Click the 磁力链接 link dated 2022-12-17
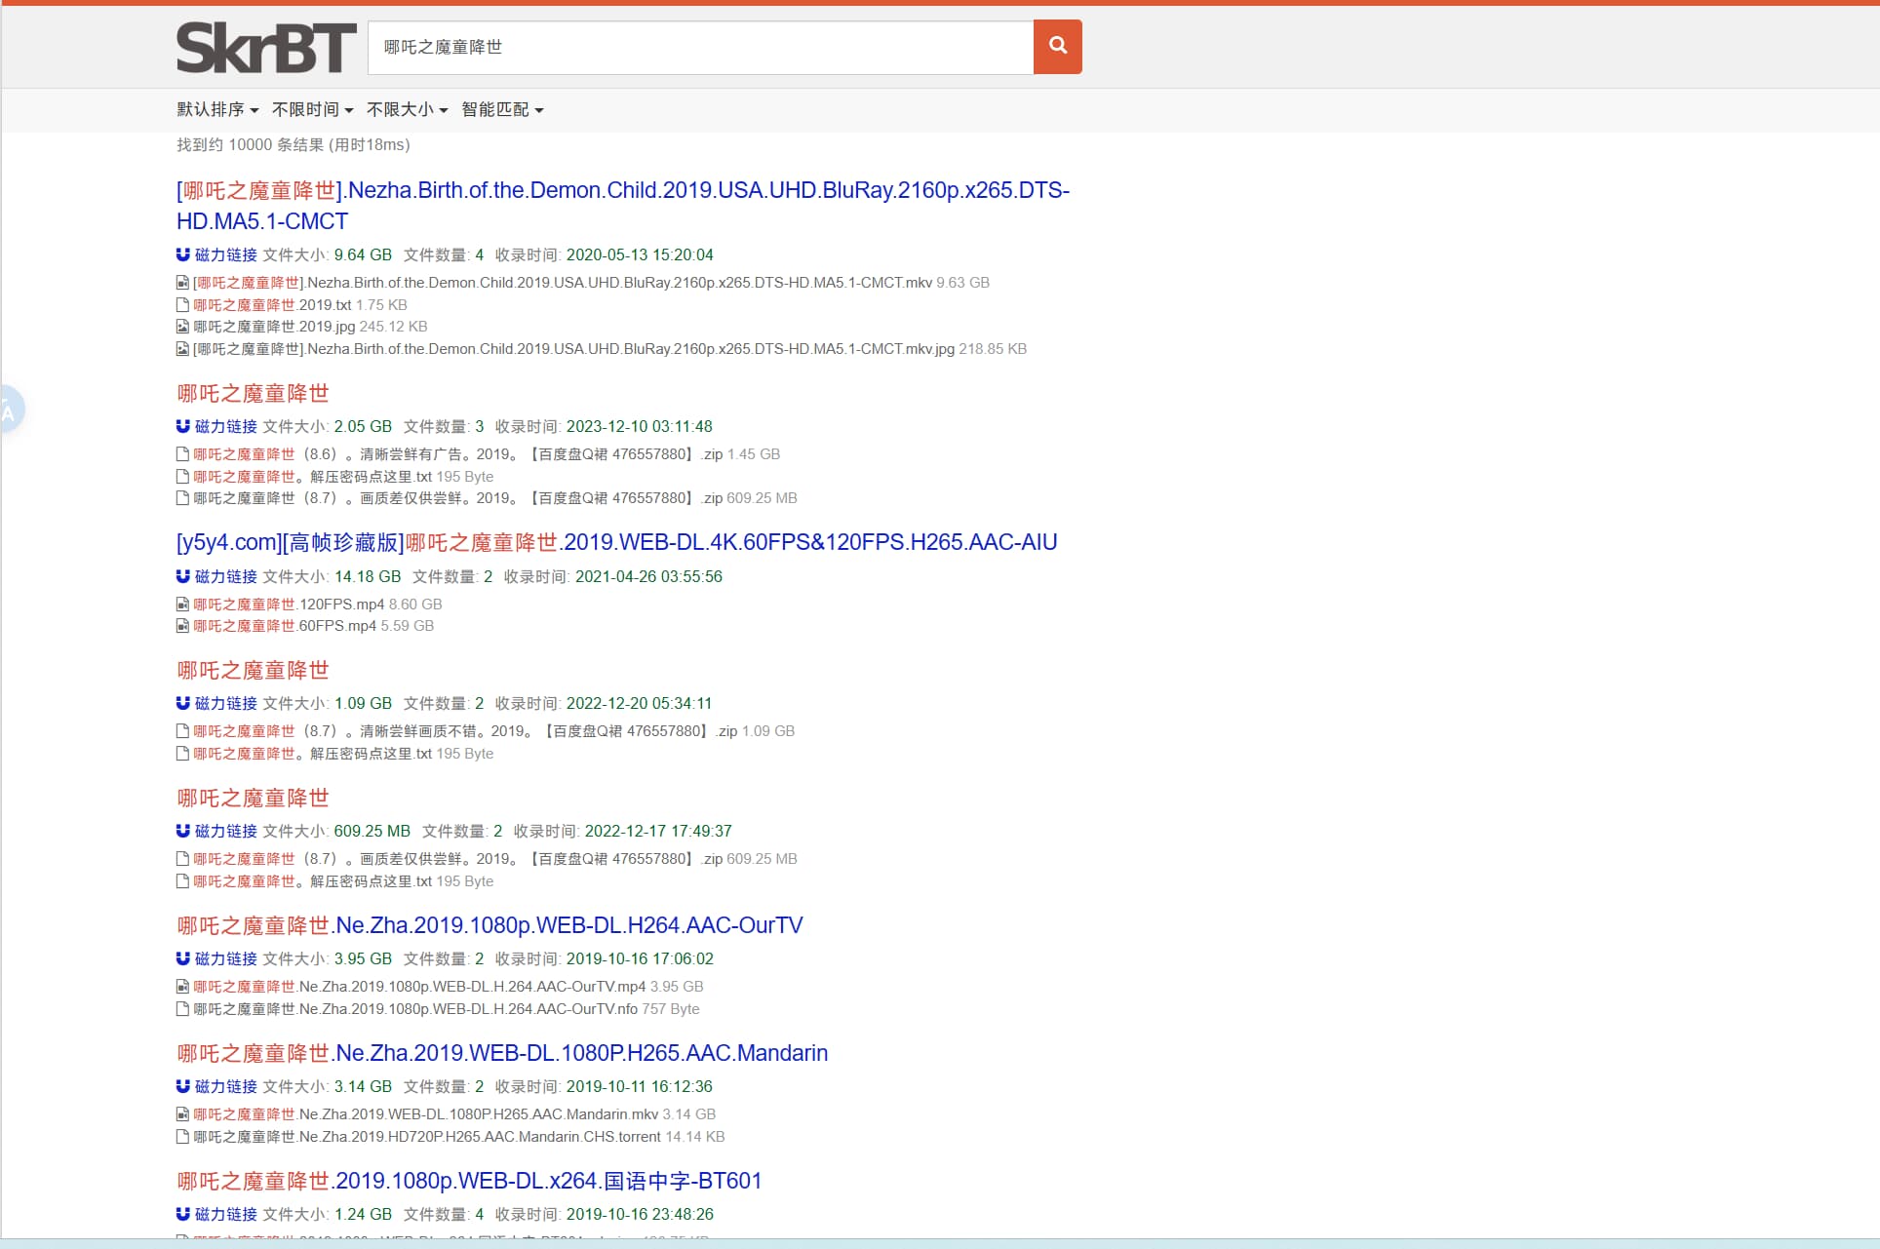 225,831
